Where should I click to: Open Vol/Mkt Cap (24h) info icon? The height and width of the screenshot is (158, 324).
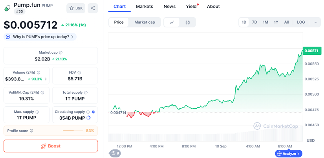click(x=42, y=93)
